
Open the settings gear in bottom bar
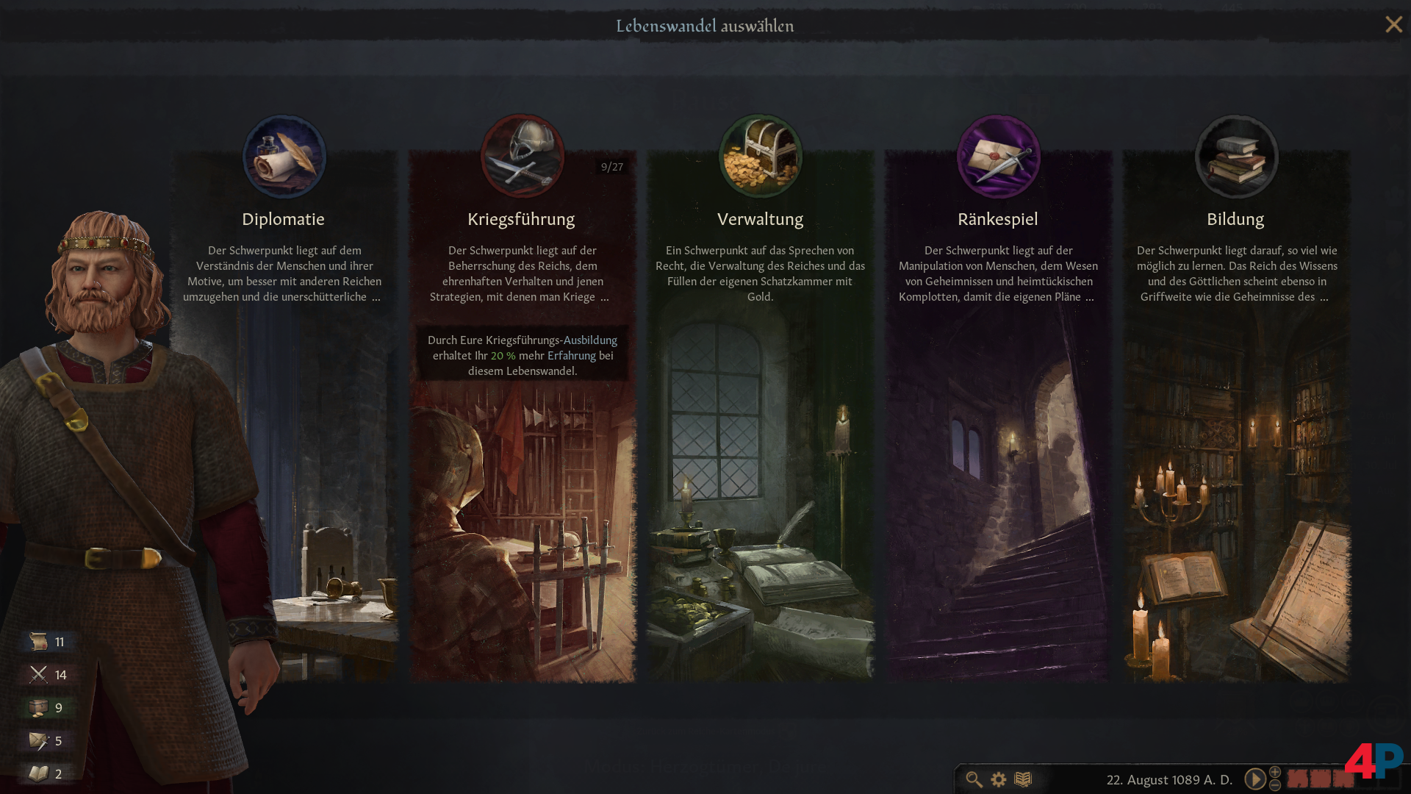(x=999, y=779)
